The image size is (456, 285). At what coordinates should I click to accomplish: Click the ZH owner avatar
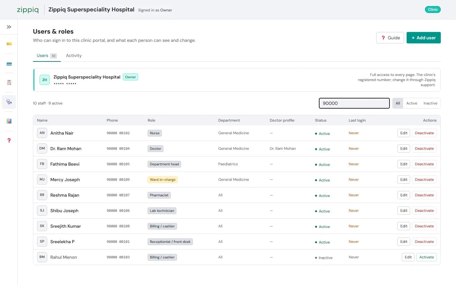(45, 80)
